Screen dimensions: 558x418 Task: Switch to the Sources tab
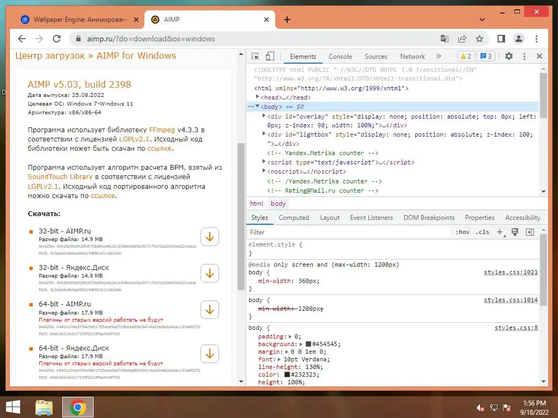click(376, 56)
